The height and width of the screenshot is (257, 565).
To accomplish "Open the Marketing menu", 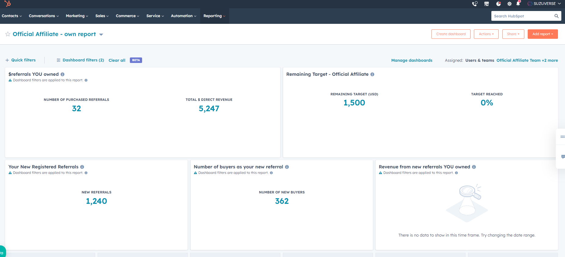I will (x=77, y=16).
